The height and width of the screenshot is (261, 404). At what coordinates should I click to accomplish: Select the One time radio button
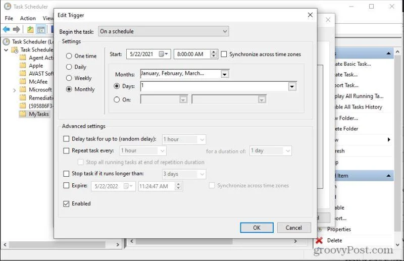pos(69,56)
